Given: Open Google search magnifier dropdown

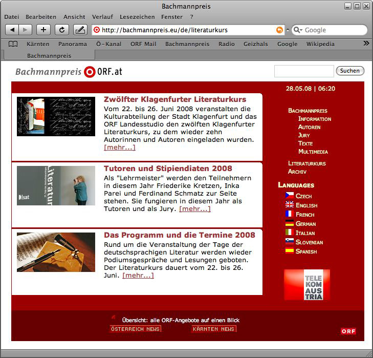Looking at the screenshot, I should (x=298, y=30).
